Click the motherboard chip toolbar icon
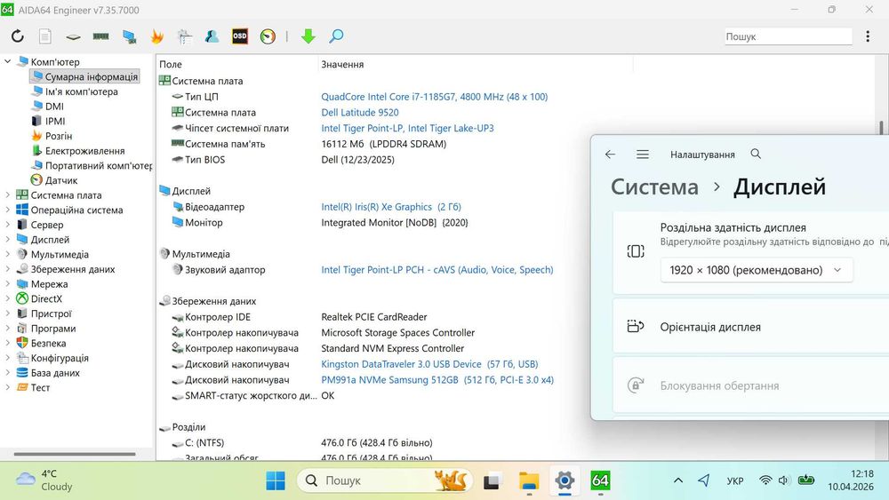The width and height of the screenshot is (889, 500). [x=73, y=36]
